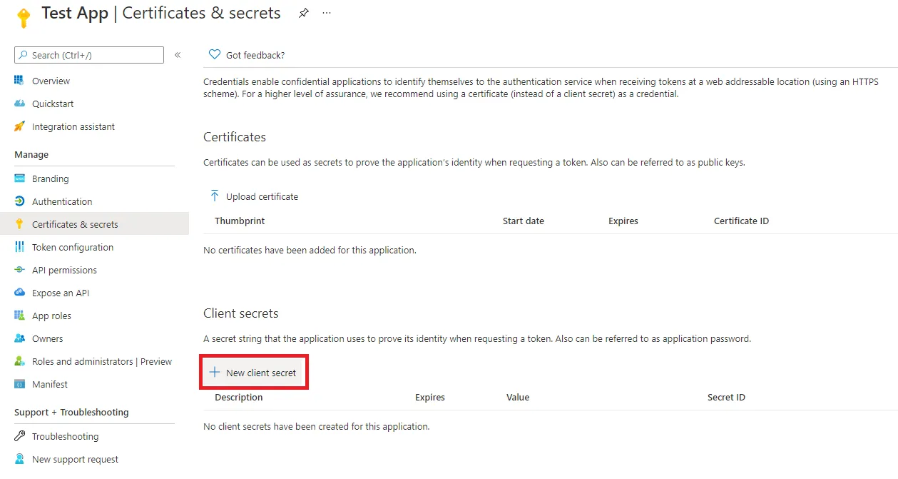Screen dimensions: 898x479
Task: Create a New support request
Action: [x=75, y=459]
